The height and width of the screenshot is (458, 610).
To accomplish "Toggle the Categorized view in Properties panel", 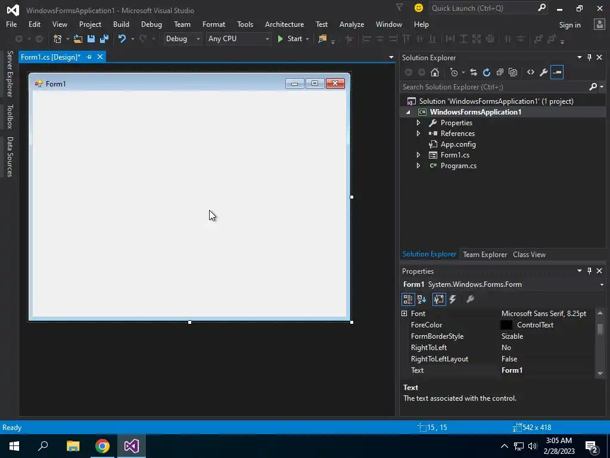I will (x=407, y=299).
